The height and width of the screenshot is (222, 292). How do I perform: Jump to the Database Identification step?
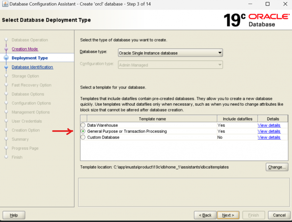(32, 67)
